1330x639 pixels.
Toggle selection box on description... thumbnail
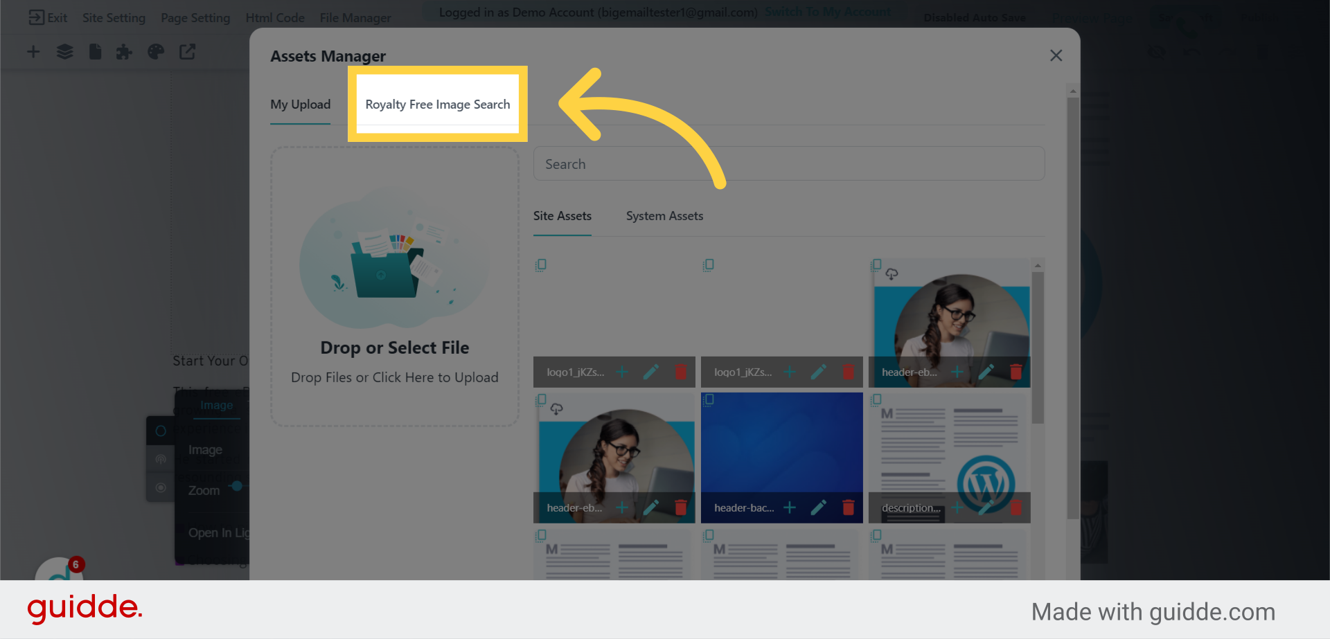[876, 399]
